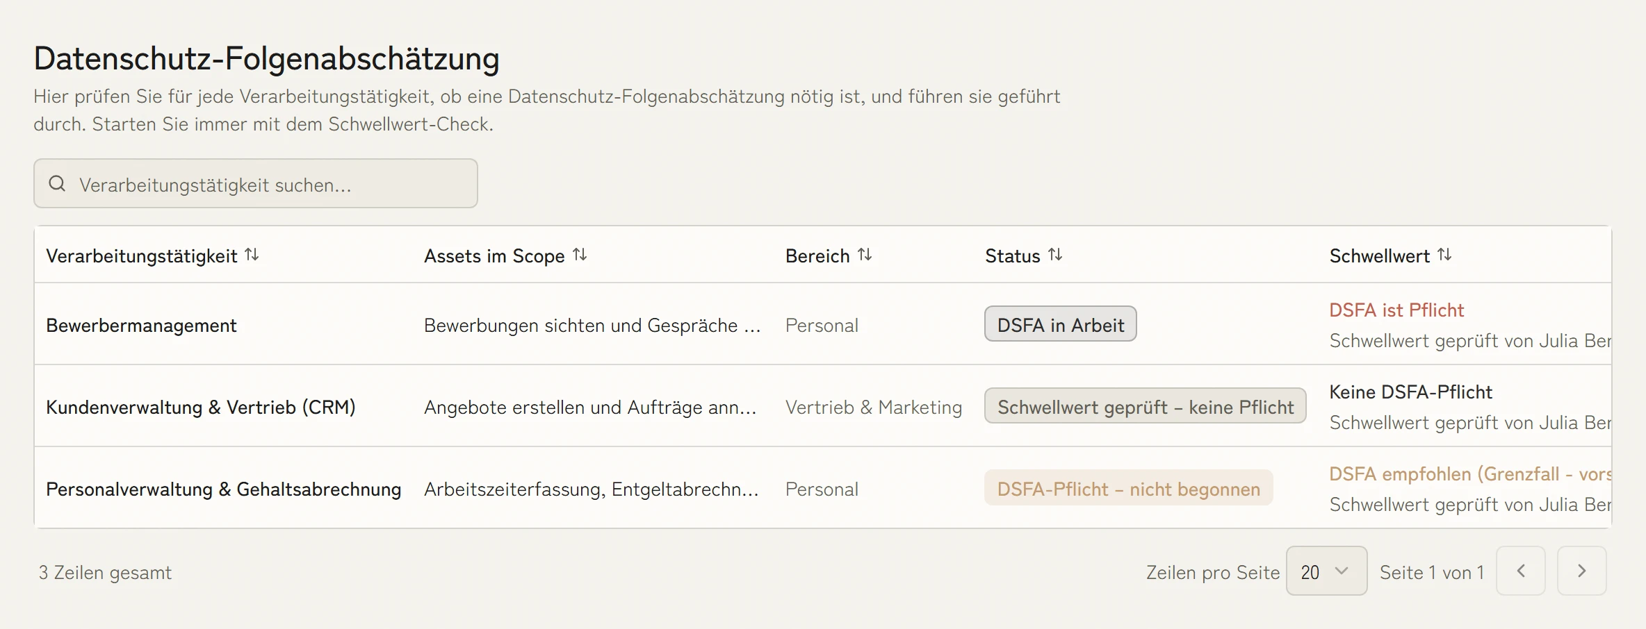
Task: Click the Seite 1 von 1 text
Action: pyautogui.click(x=1432, y=573)
